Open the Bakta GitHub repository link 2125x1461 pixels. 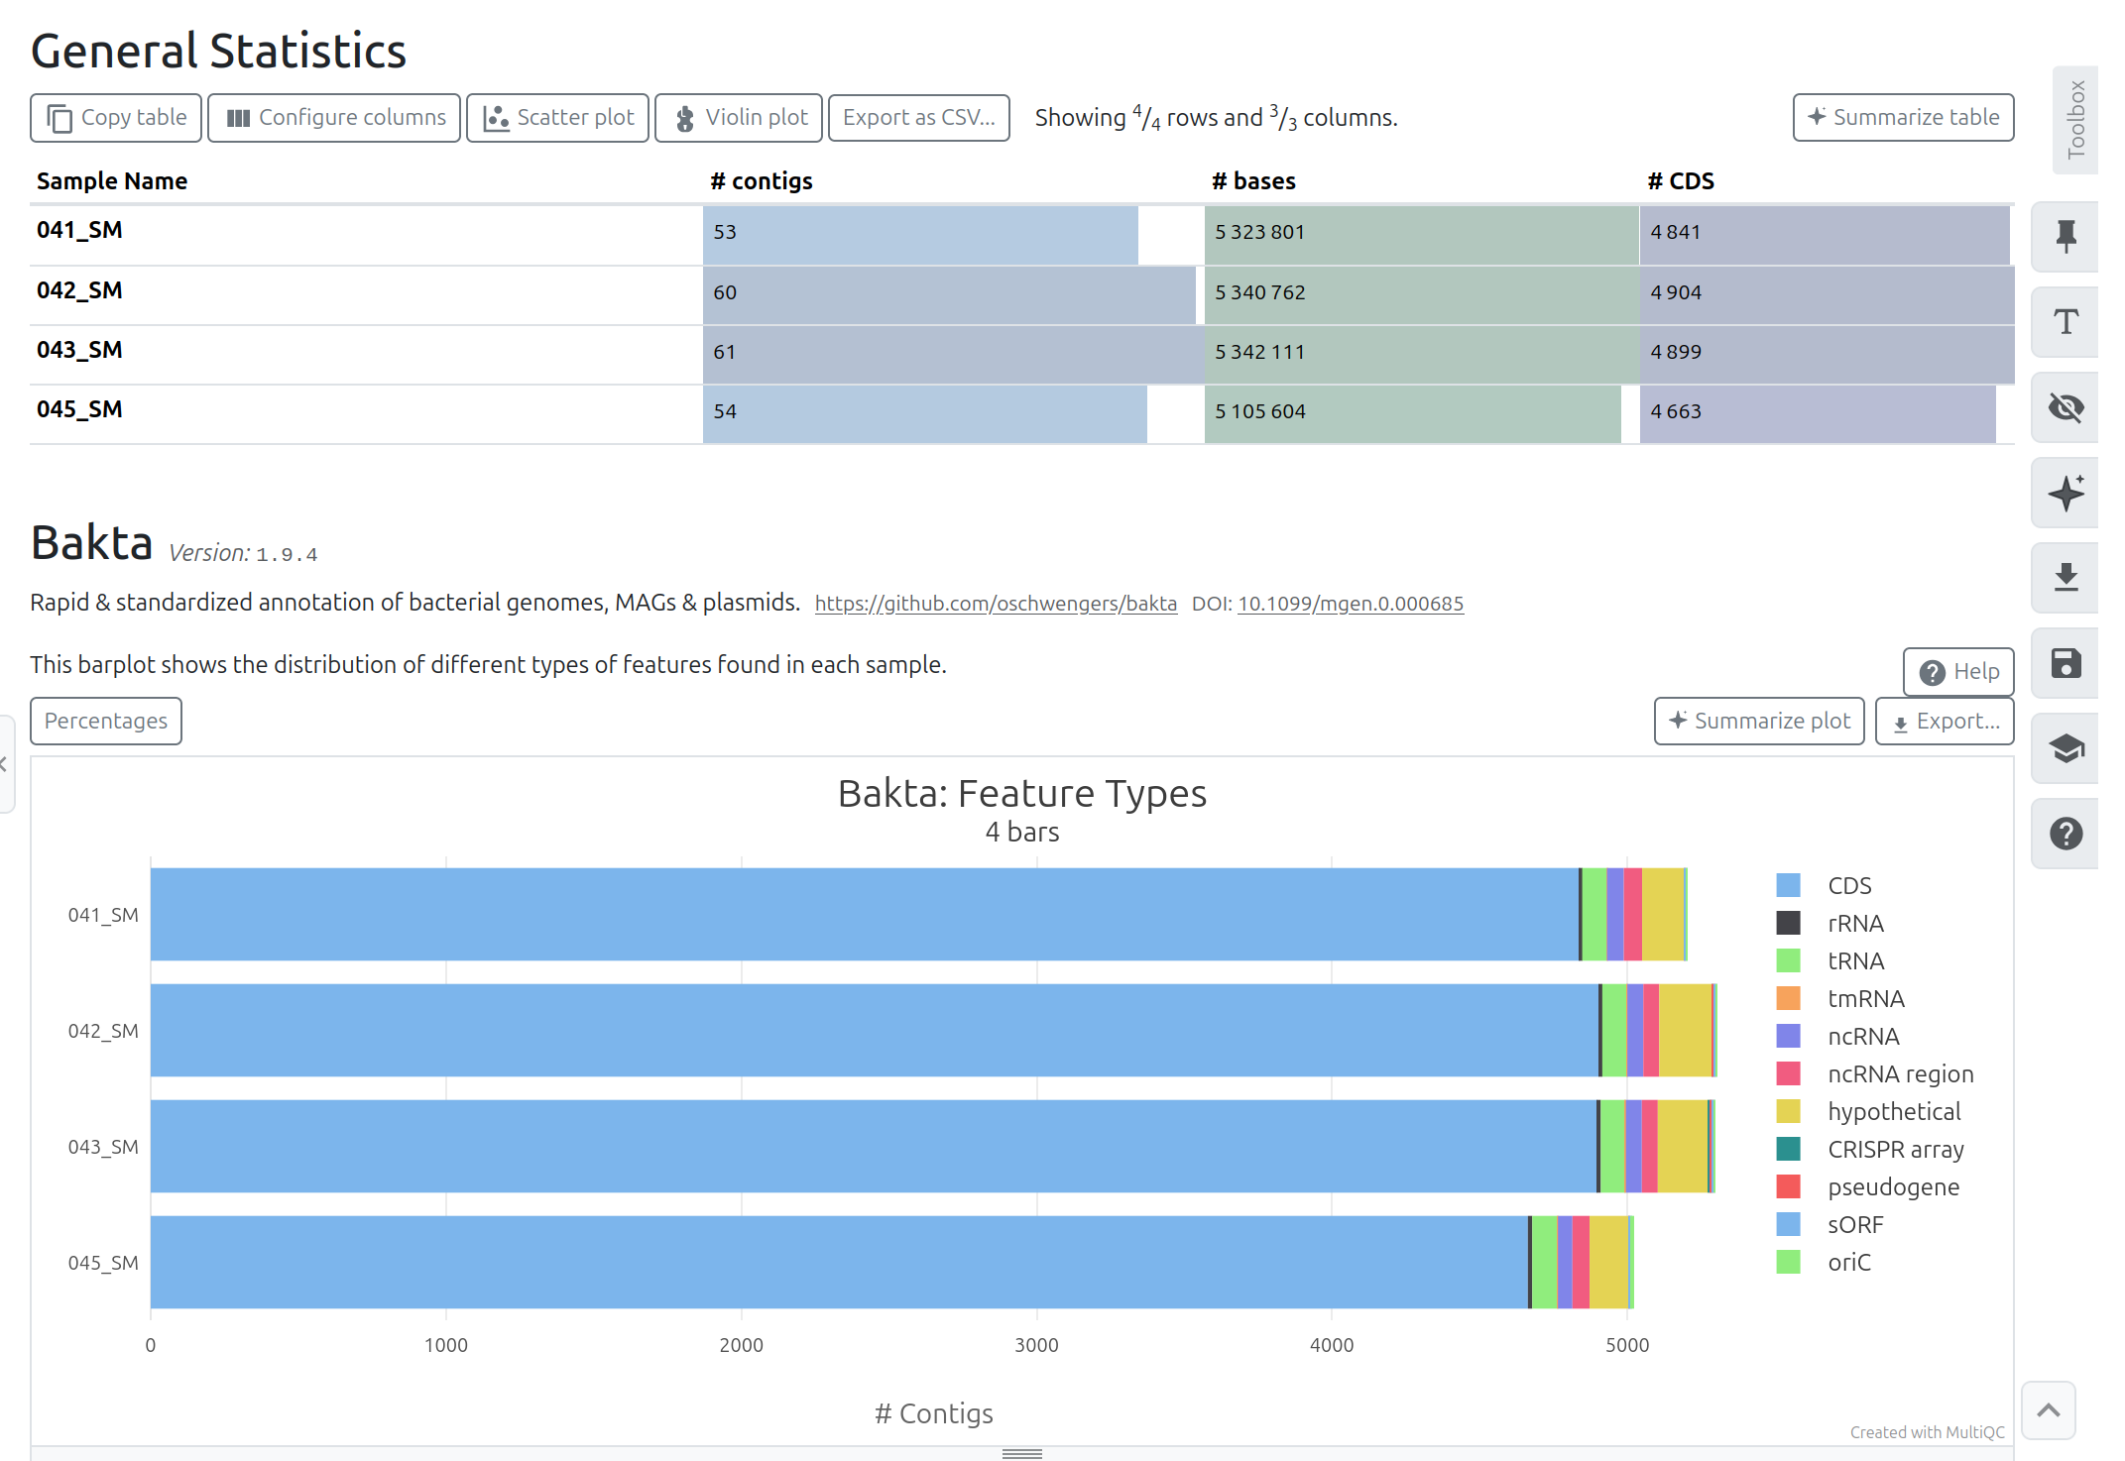(x=996, y=604)
